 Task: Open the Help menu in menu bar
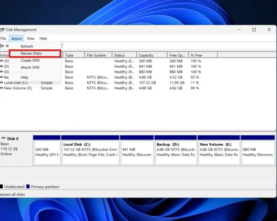tap(43, 38)
